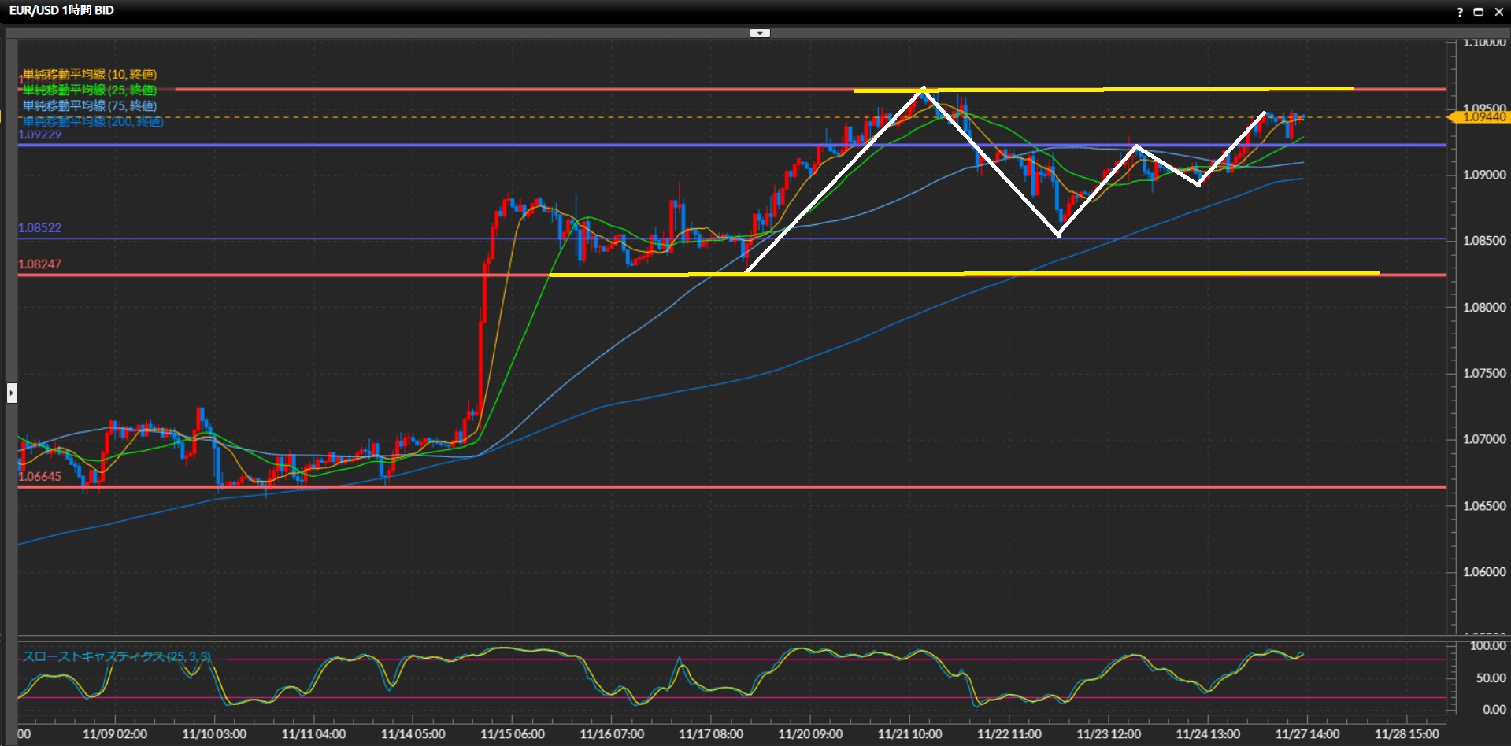1511x746 pixels.
Task: Click the help question mark icon
Action: click(1459, 12)
